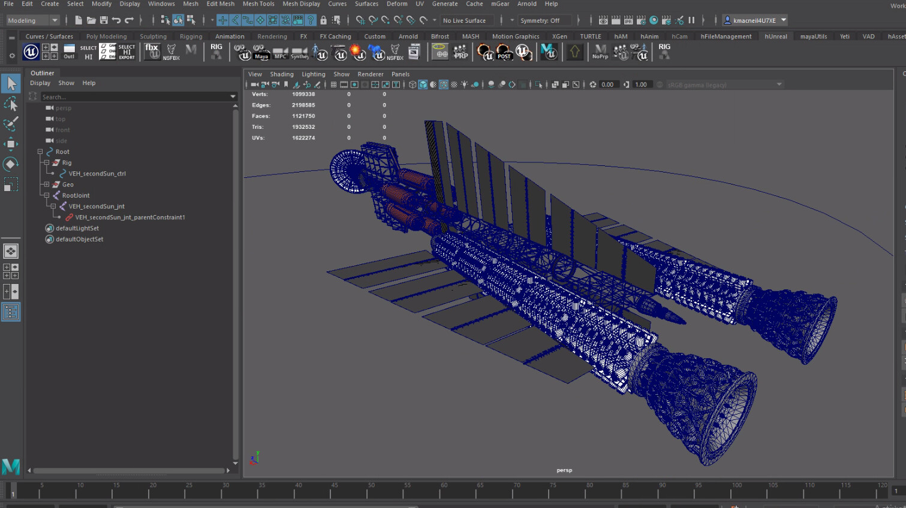Open the IPR render icon

tap(628, 20)
